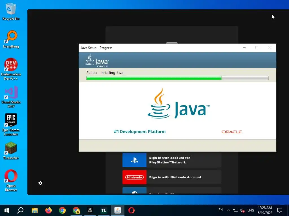The image size is (289, 216).
Task: Click the PlayStation logo sign-in icon
Action: click(135, 160)
